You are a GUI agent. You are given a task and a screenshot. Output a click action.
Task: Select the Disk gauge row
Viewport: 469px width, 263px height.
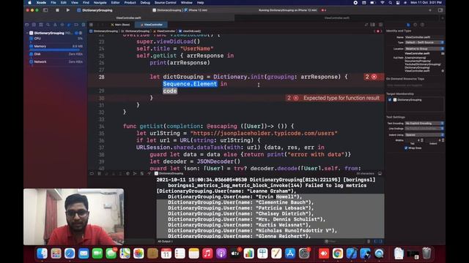click(56, 54)
